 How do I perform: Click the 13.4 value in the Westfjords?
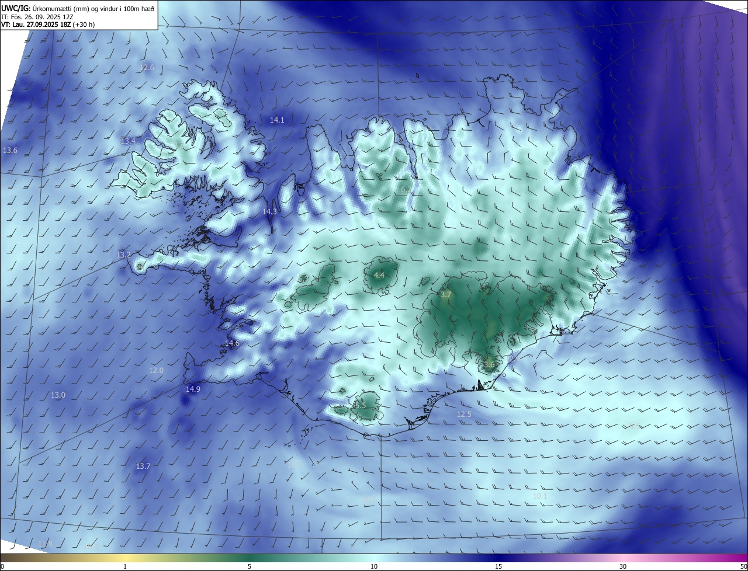coord(128,141)
